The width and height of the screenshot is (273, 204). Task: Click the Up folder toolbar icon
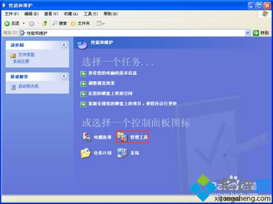tap(45, 23)
